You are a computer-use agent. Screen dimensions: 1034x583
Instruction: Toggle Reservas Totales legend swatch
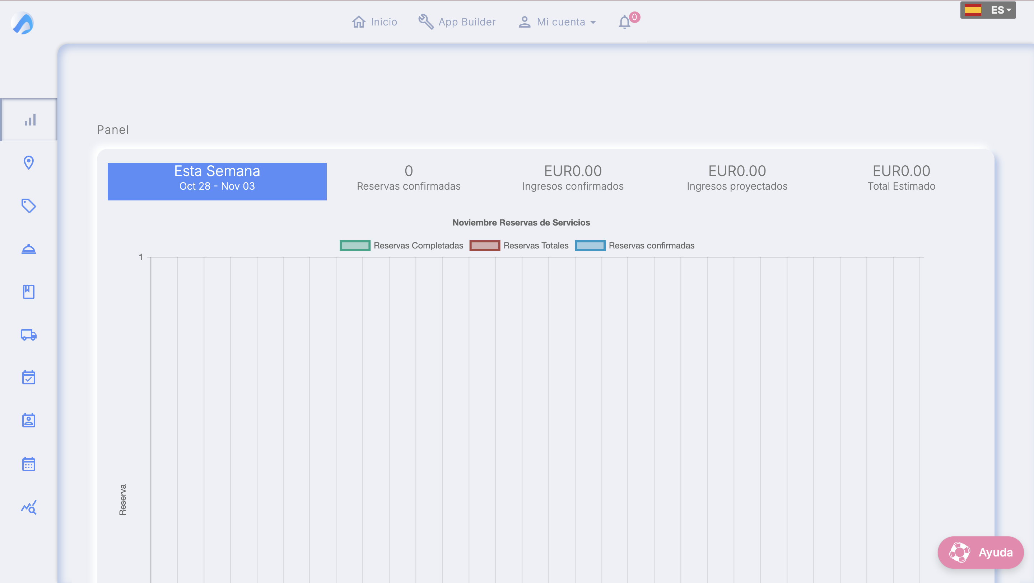tap(484, 245)
